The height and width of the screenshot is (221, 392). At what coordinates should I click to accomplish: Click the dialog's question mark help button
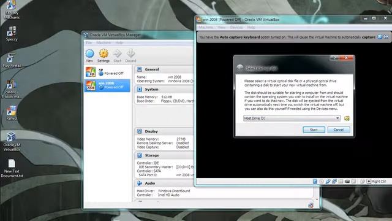[x=335, y=58]
